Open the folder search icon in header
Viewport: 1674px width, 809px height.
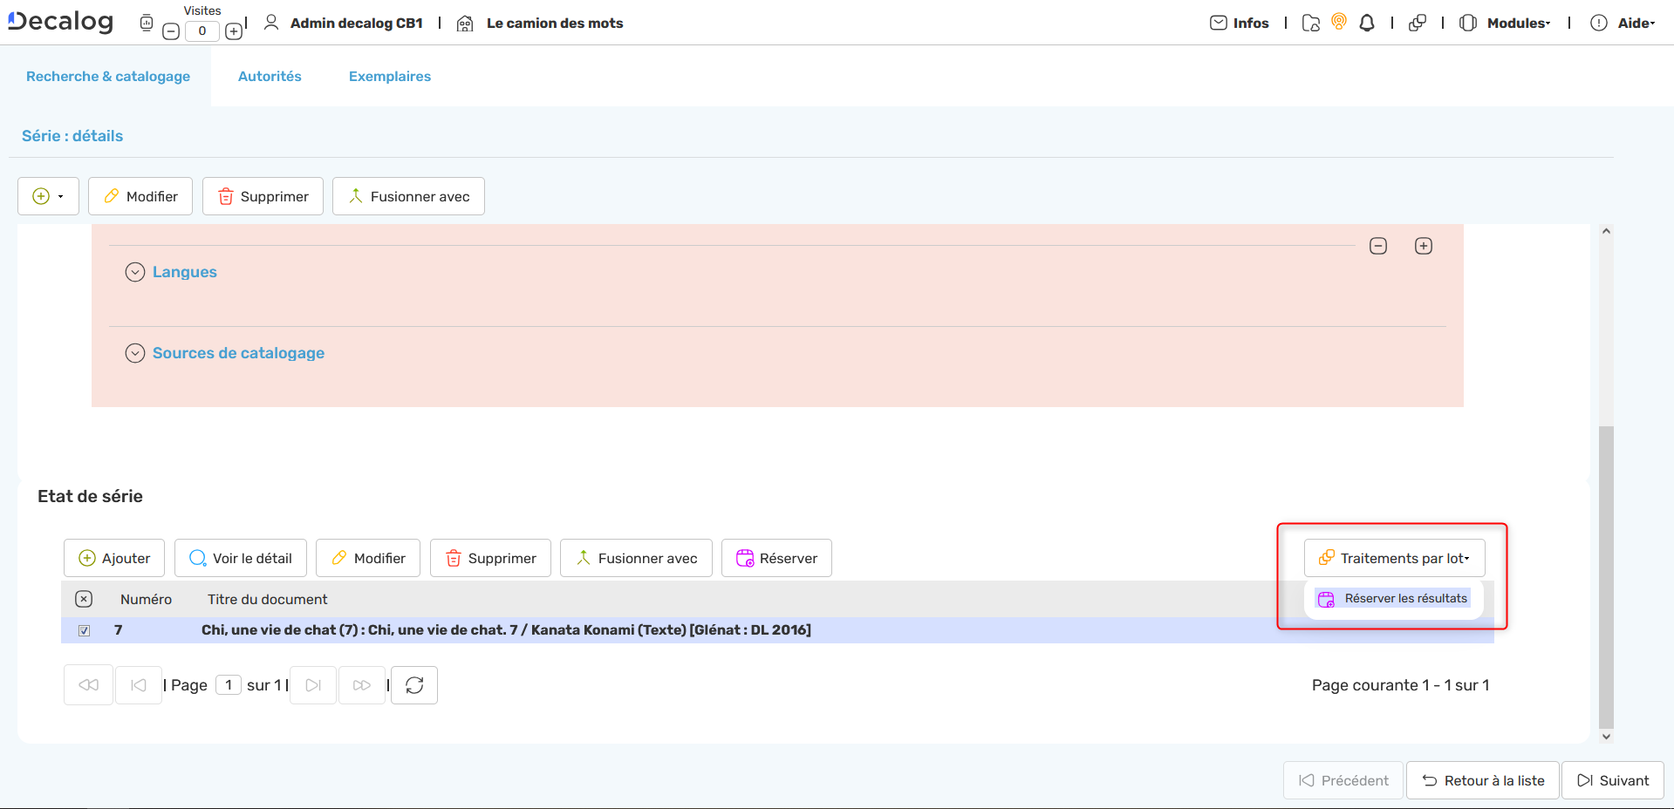(x=1310, y=24)
